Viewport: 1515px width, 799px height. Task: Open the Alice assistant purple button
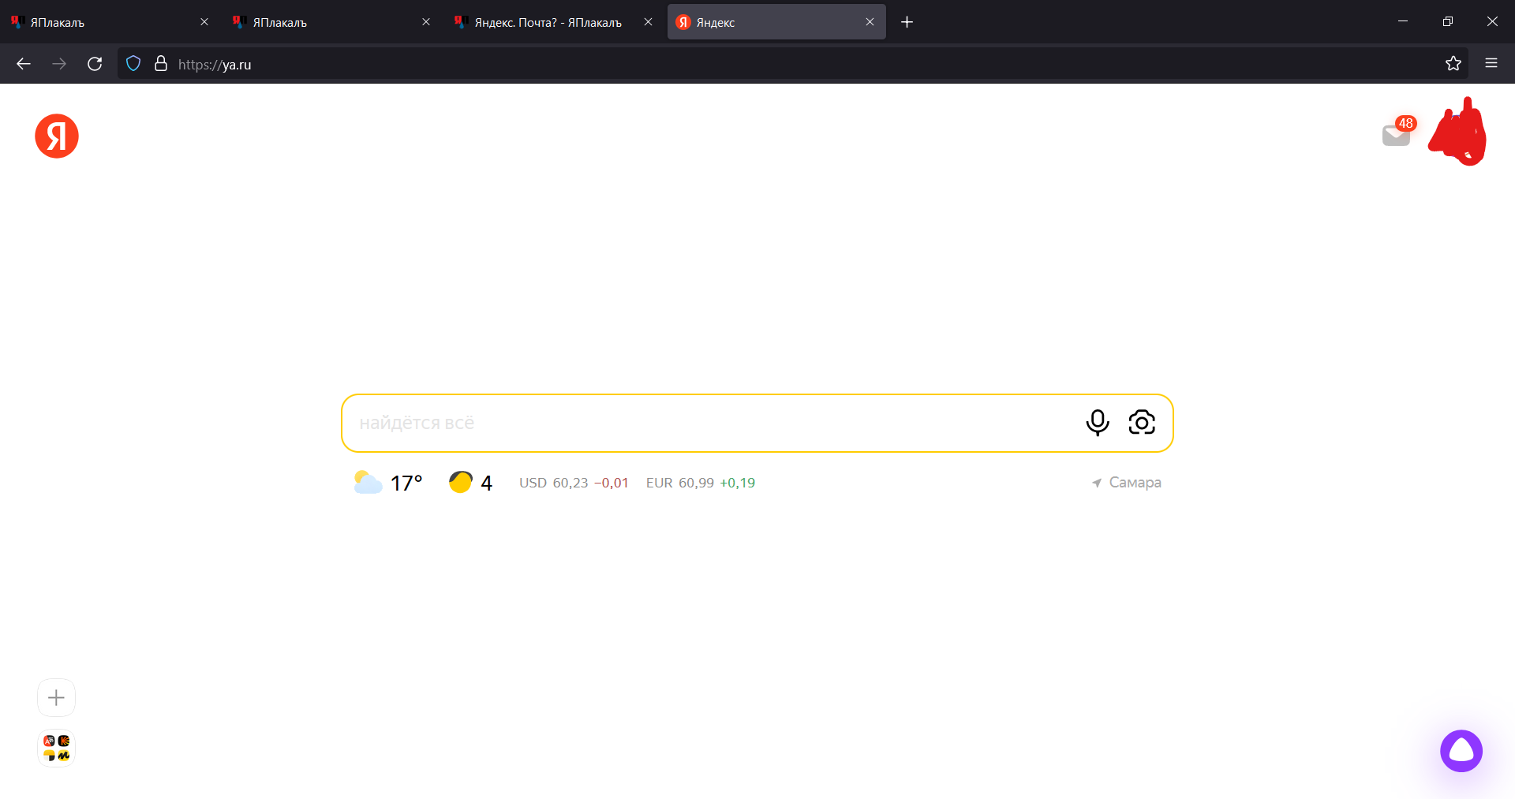[1461, 751]
